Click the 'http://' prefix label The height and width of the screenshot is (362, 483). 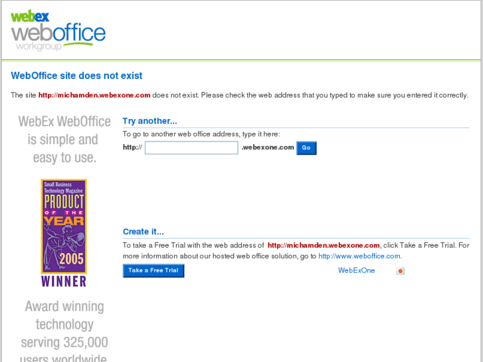[x=132, y=147]
